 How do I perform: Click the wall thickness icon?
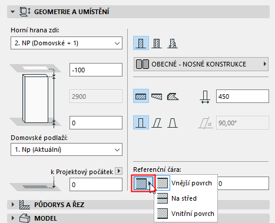[205, 97]
